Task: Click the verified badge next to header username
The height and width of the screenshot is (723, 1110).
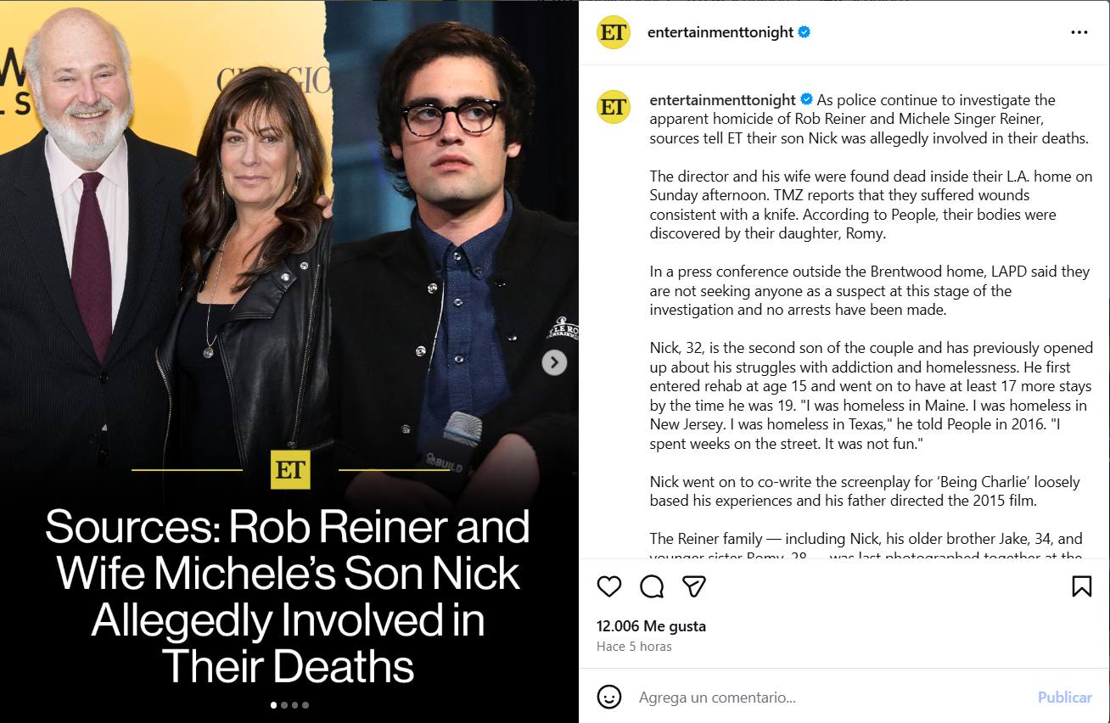Action: 804,32
